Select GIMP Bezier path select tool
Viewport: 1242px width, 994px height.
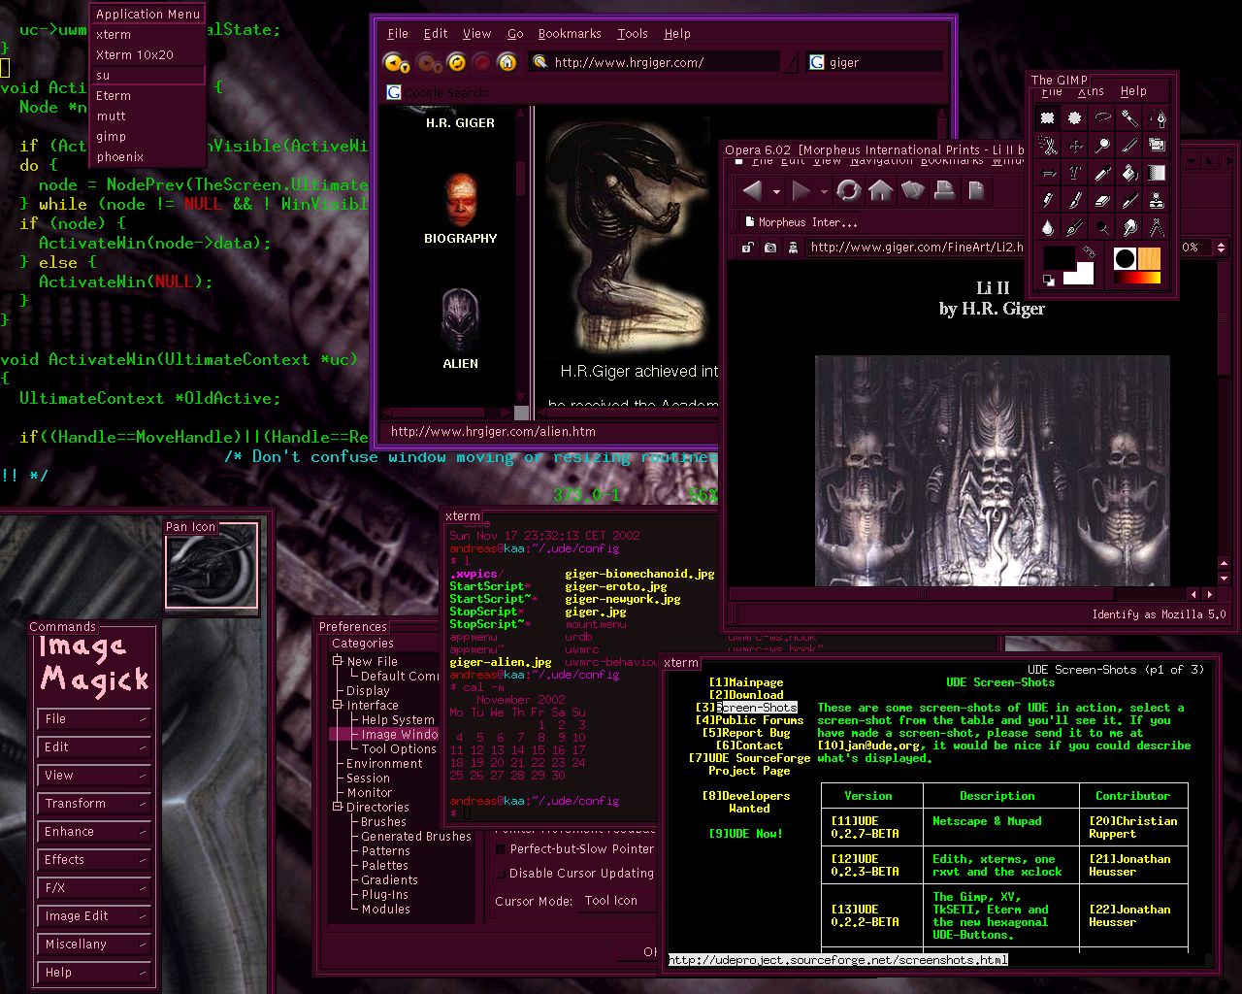tap(1157, 117)
